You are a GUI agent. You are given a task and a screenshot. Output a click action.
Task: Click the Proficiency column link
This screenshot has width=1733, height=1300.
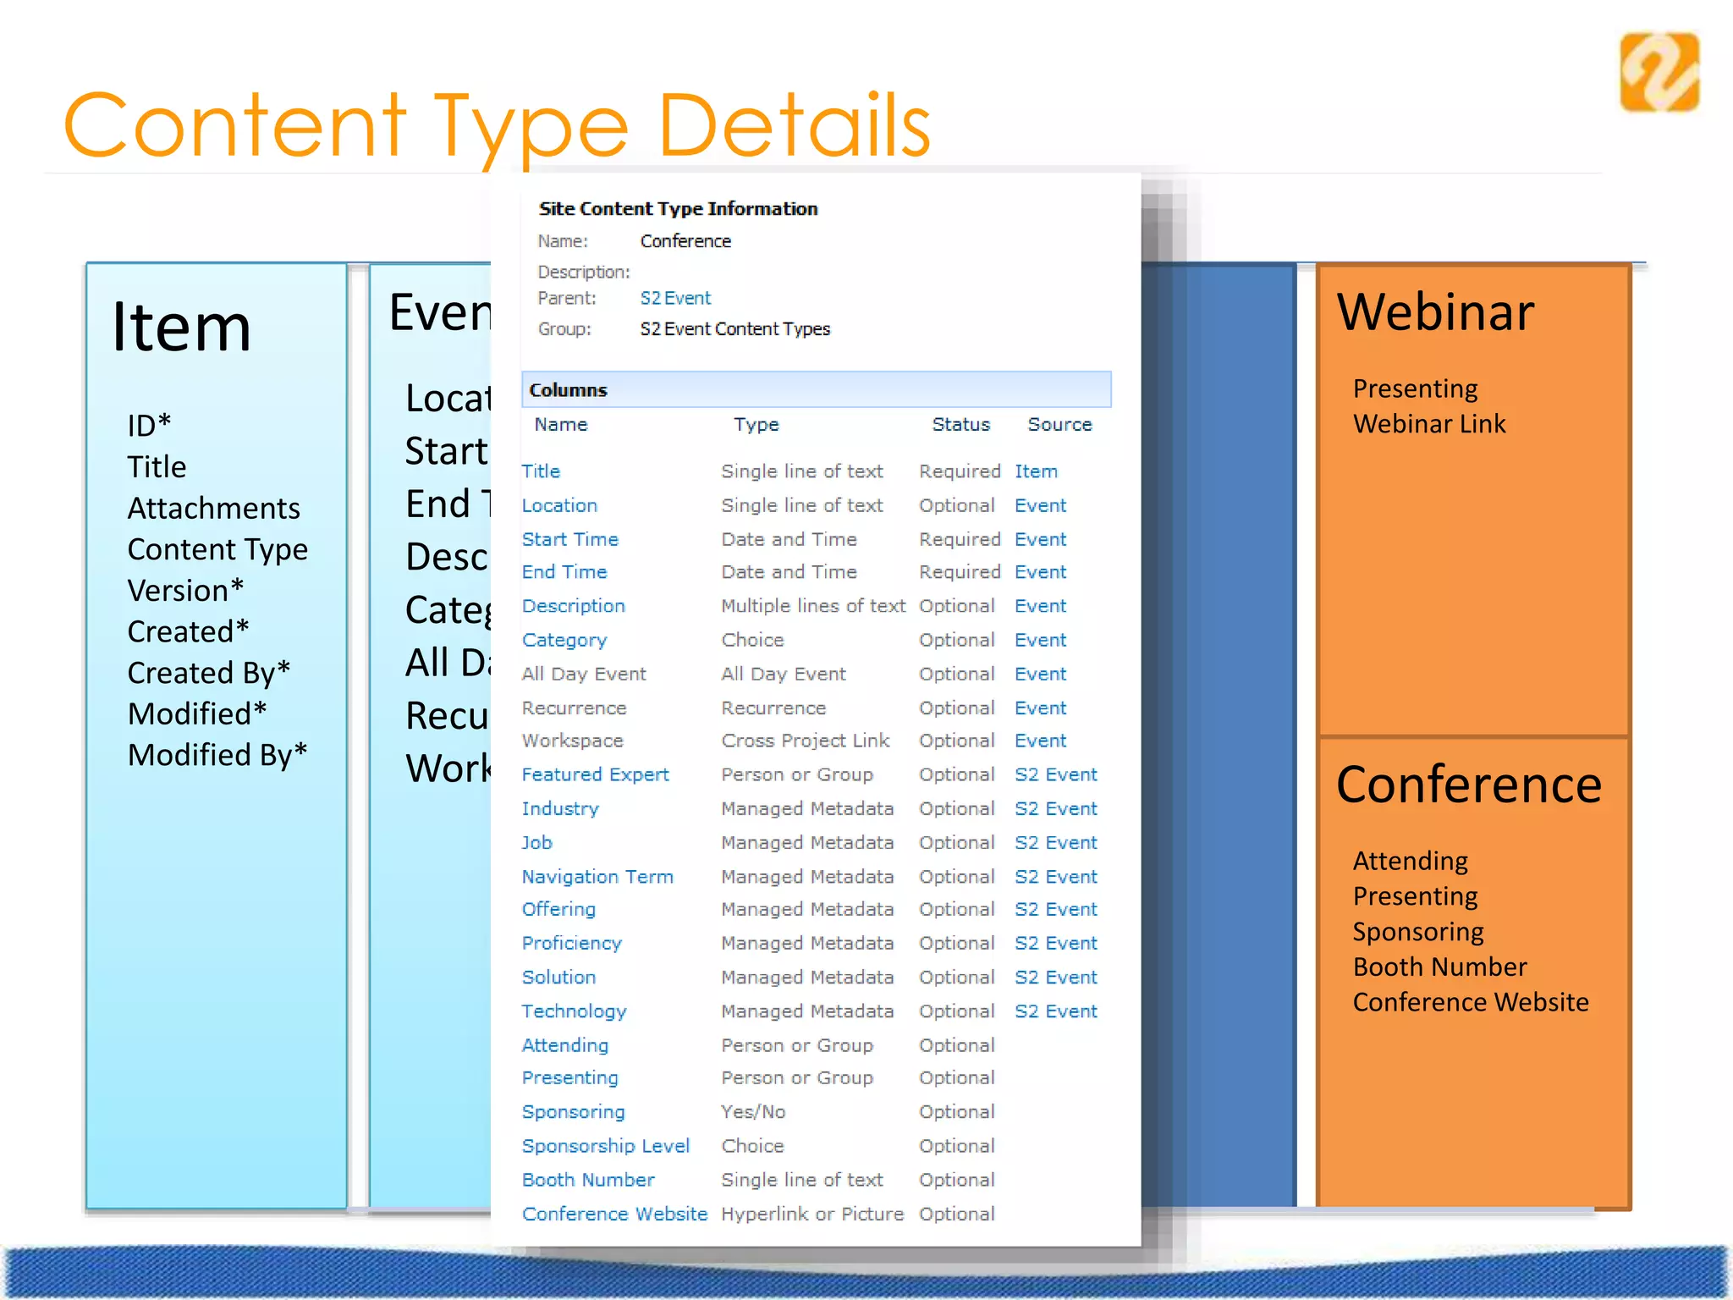571,943
